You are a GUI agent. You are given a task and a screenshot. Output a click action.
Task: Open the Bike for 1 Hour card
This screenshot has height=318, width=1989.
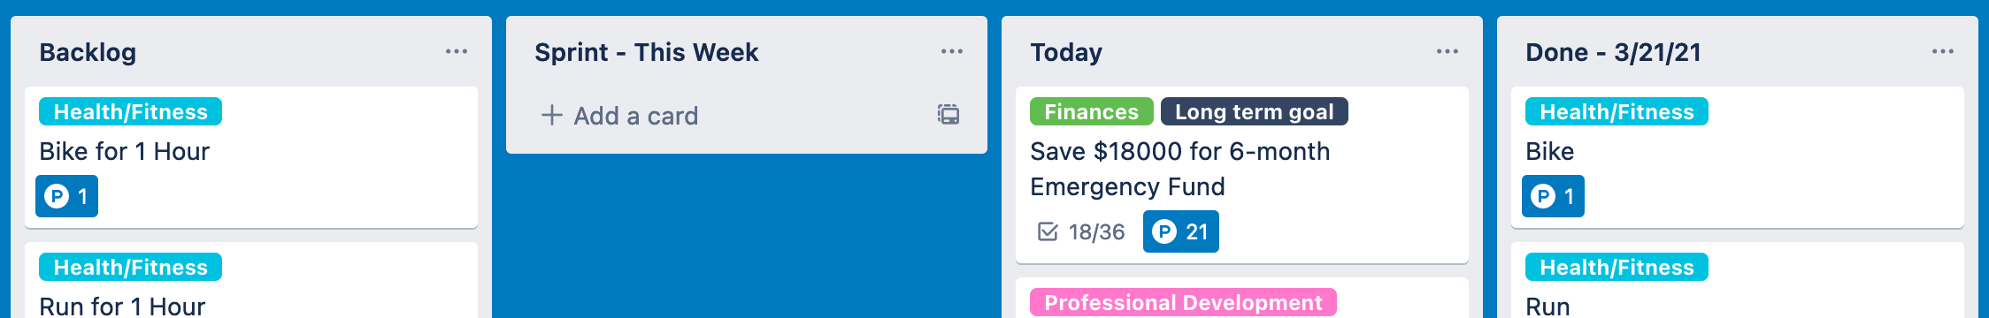[x=251, y=157]
